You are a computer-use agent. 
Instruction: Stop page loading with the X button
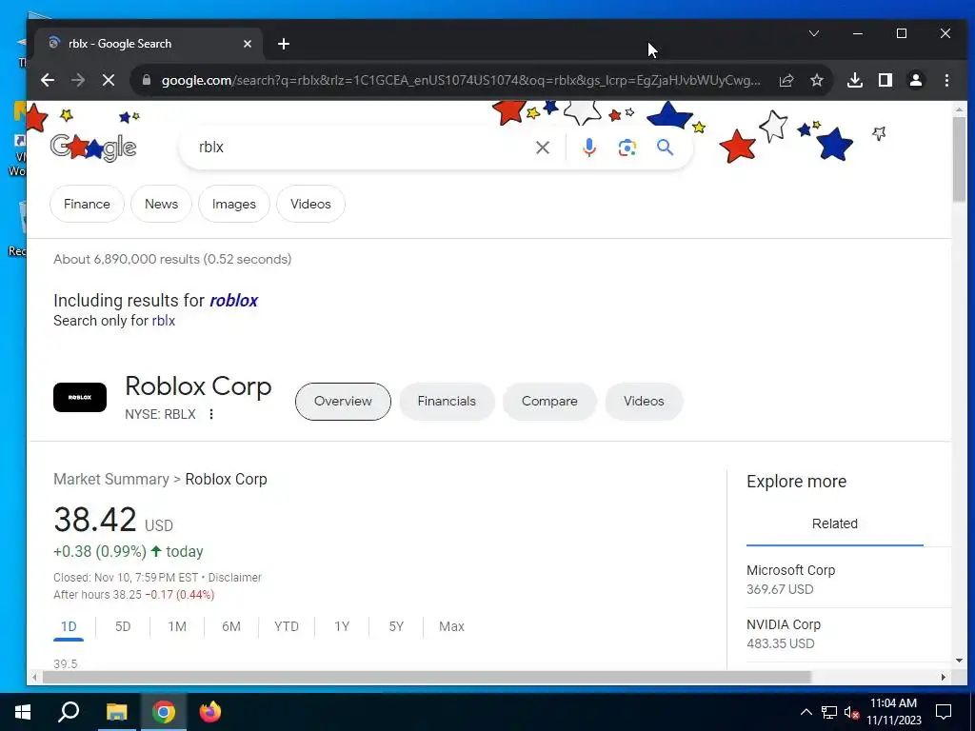coord(109,80)
